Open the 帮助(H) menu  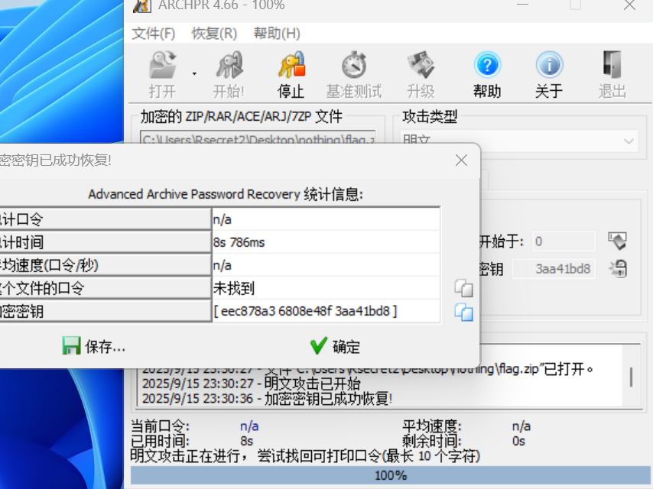coord(277,34)
